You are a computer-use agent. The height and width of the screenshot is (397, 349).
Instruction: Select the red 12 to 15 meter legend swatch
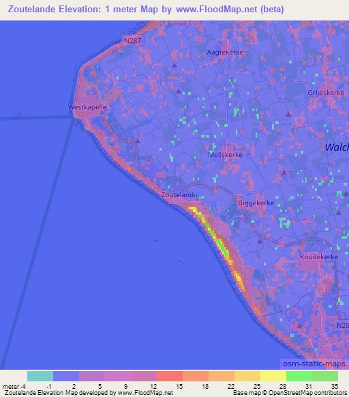[170, 377]
